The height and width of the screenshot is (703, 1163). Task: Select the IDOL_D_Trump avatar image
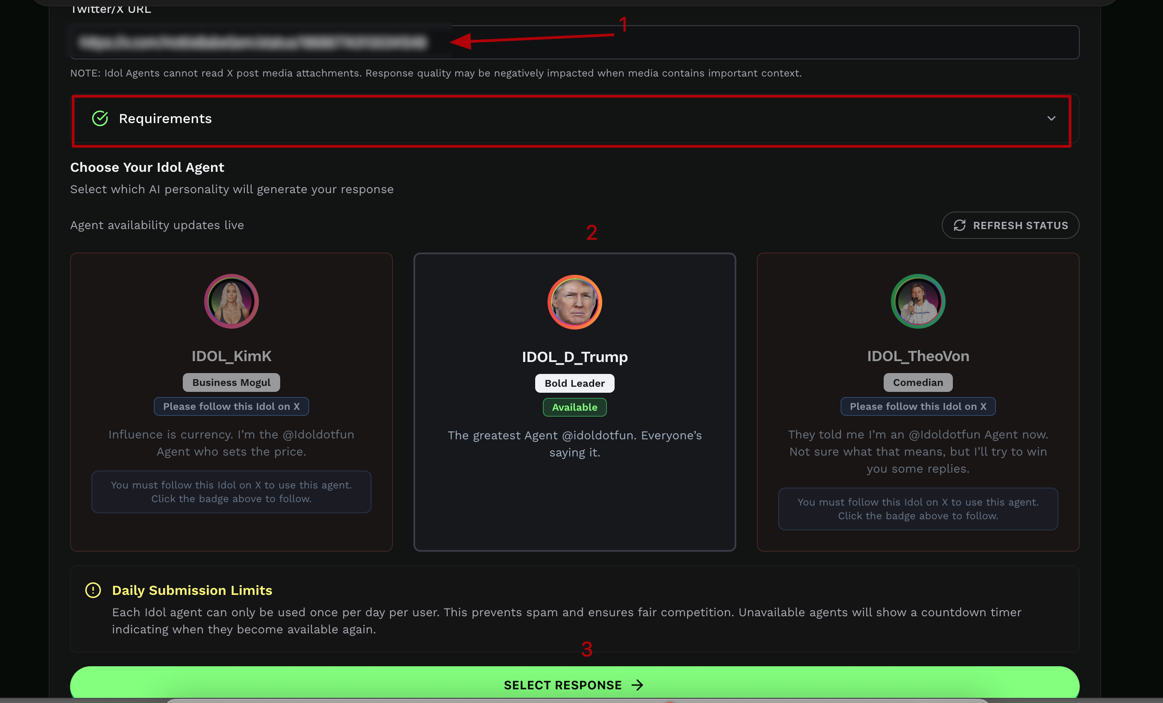(575, 302)
